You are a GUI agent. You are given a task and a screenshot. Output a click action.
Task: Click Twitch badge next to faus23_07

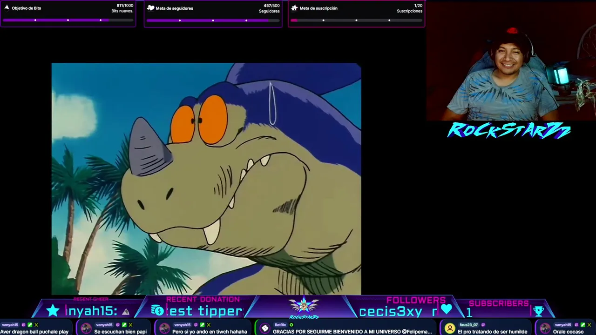click(483, 325)
